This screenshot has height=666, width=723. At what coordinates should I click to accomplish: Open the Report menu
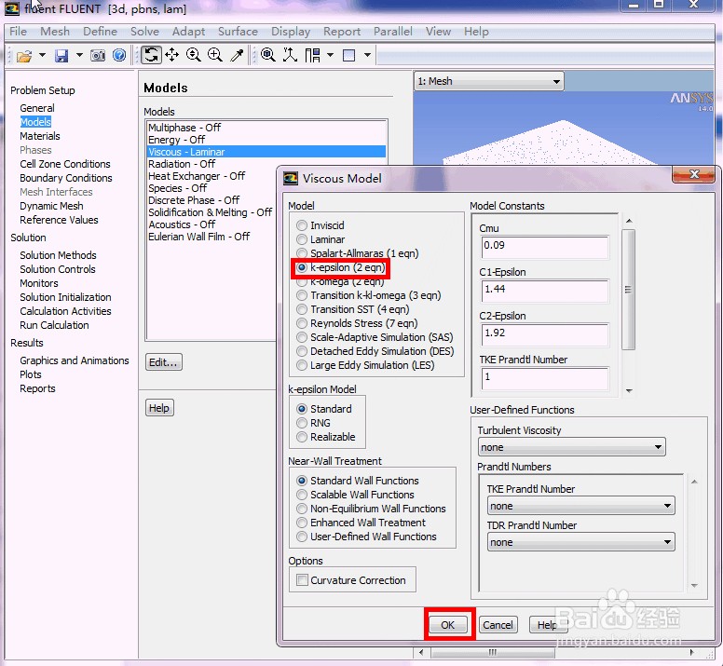tap(342, 32)
